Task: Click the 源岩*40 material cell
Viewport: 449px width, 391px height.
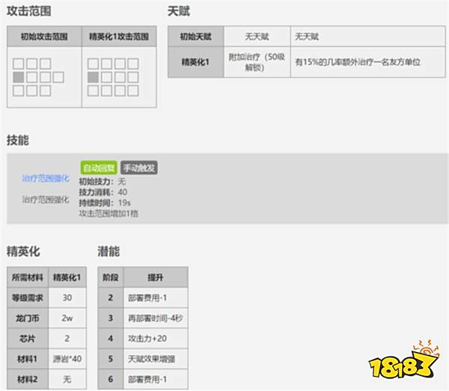Action: click(68, 359)
